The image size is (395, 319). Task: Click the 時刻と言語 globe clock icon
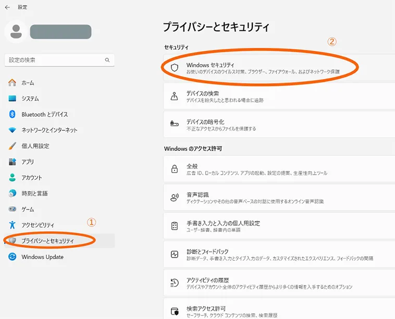click(12, 193)
